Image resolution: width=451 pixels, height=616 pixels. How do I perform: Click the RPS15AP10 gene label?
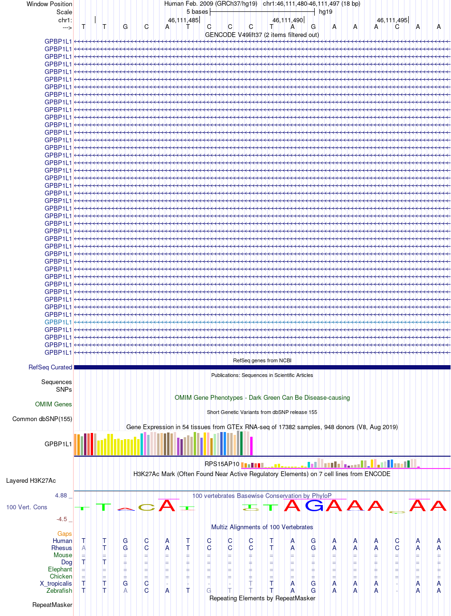point(222,464)
